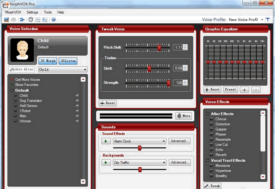Click the Timbre Shift slider handle
The height and width of the screenshot is (189, 275).
coord(149,68)
